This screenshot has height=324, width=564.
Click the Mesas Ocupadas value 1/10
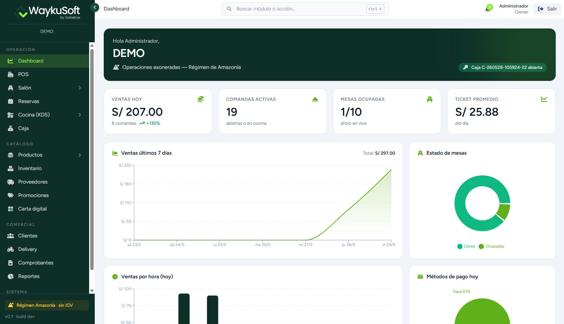351,112
